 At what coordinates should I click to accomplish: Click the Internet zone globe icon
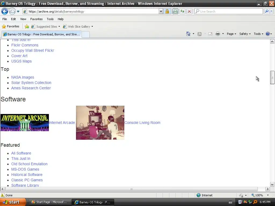coord(198,195)
